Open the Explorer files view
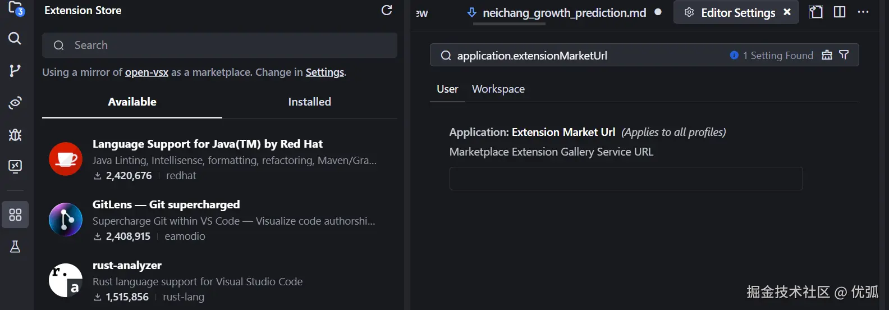This screenshot has height=310, width=889. click(15, 9)
